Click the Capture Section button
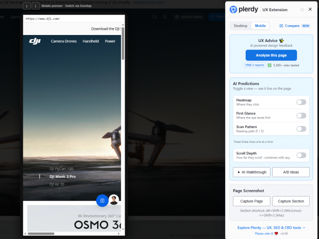319x239 pixels. click(x=291, y=201)
